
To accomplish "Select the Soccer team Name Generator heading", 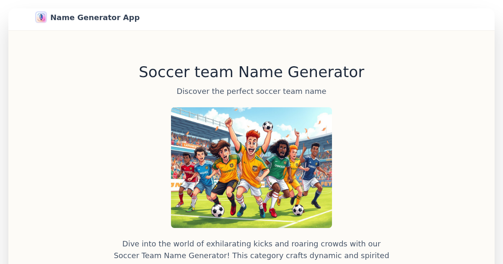I will 251,72.
